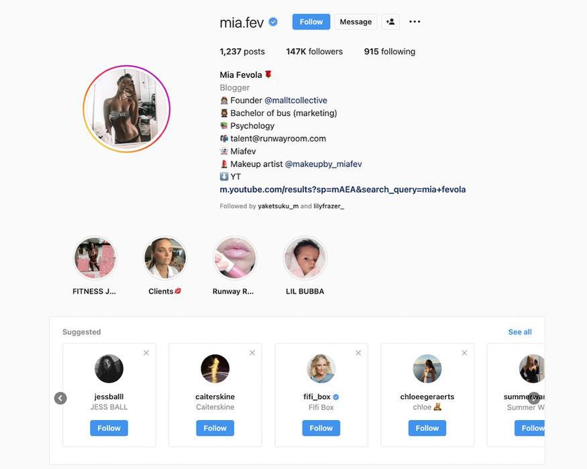Screen dimensions: 587x469
Task: Click See all suggested accounts
Action: pos(520,332)
